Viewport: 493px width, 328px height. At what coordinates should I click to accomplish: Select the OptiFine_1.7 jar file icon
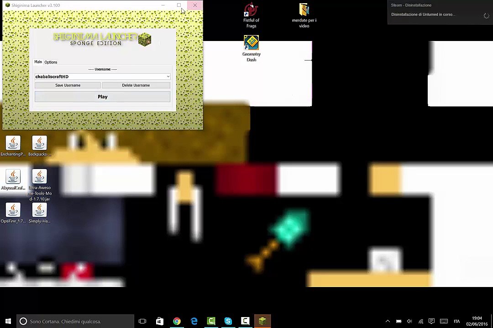pyautogui.click(x=13, y=213)
